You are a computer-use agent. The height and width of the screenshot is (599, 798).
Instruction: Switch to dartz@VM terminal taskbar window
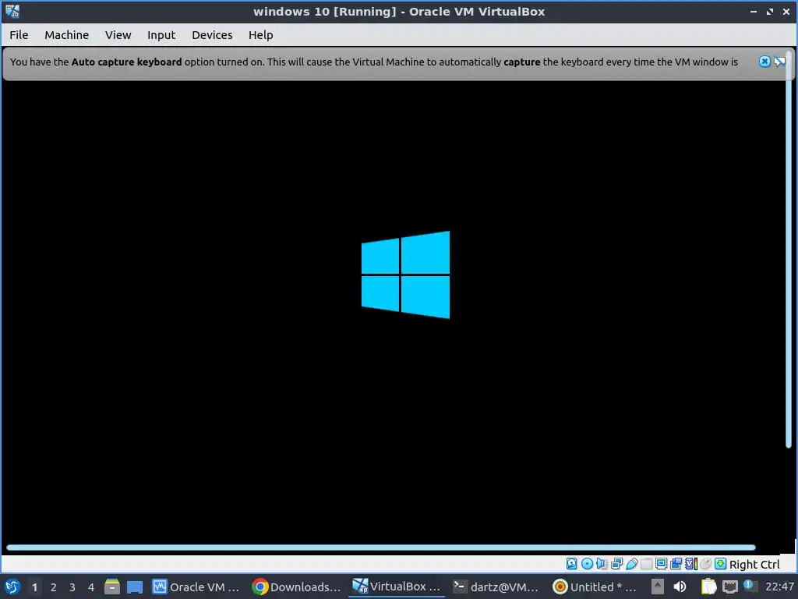tap(496, 587)
